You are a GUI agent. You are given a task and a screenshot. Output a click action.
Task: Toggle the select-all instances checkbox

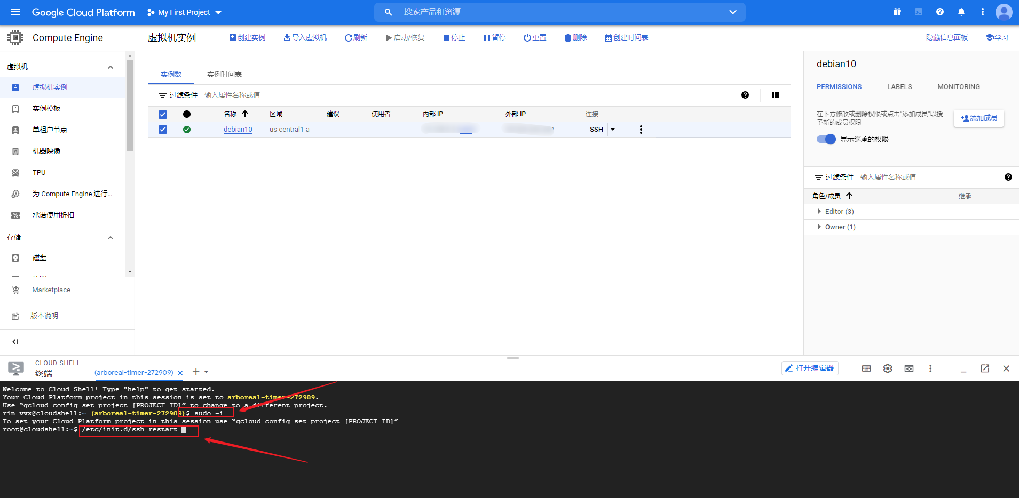click(x=163, y=114)
